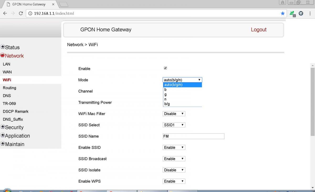Choose mode b in the list
Image resolution: width=315 pixels, height=192 pixels.
[182, 90]
